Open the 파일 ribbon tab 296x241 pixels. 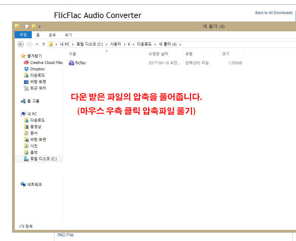pos(23,35)
